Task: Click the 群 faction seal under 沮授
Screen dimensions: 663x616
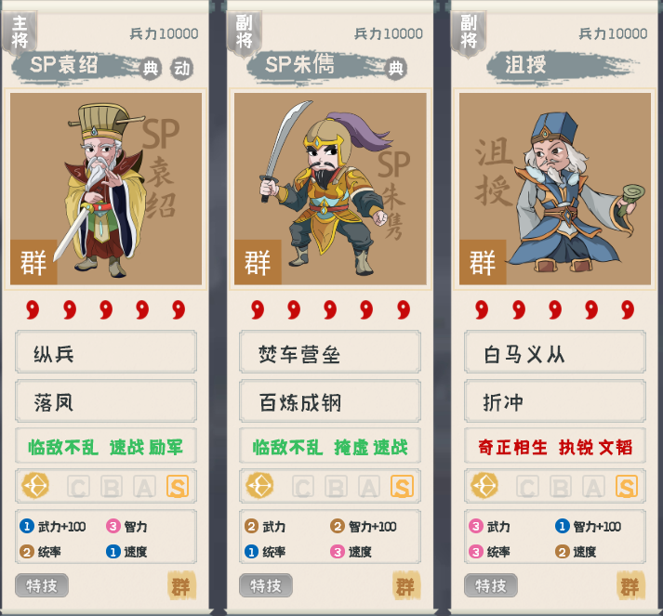Action: tap(630, 585)
